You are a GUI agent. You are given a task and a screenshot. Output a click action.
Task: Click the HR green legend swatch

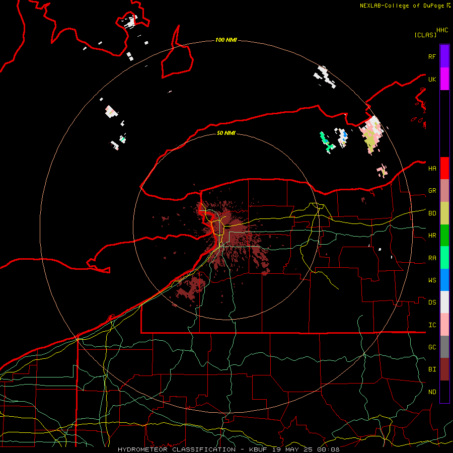(444, 236)
